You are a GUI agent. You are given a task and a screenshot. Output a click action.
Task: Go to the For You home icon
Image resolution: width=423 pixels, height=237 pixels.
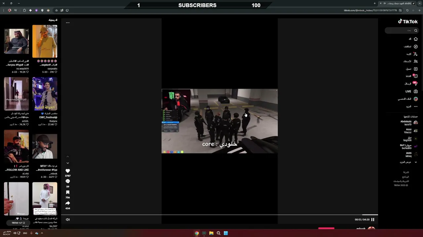(x=416, y=39)
